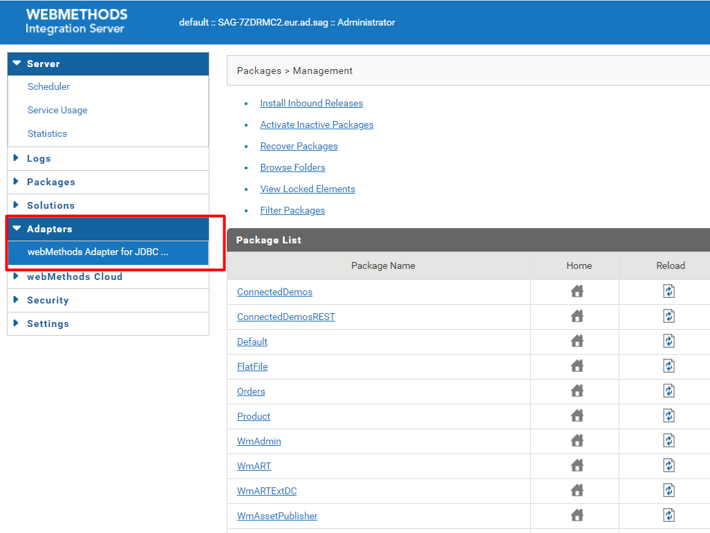Screen dimensions: 710x533
Task: Expand the Security menu section
Action: pos(109,300)
